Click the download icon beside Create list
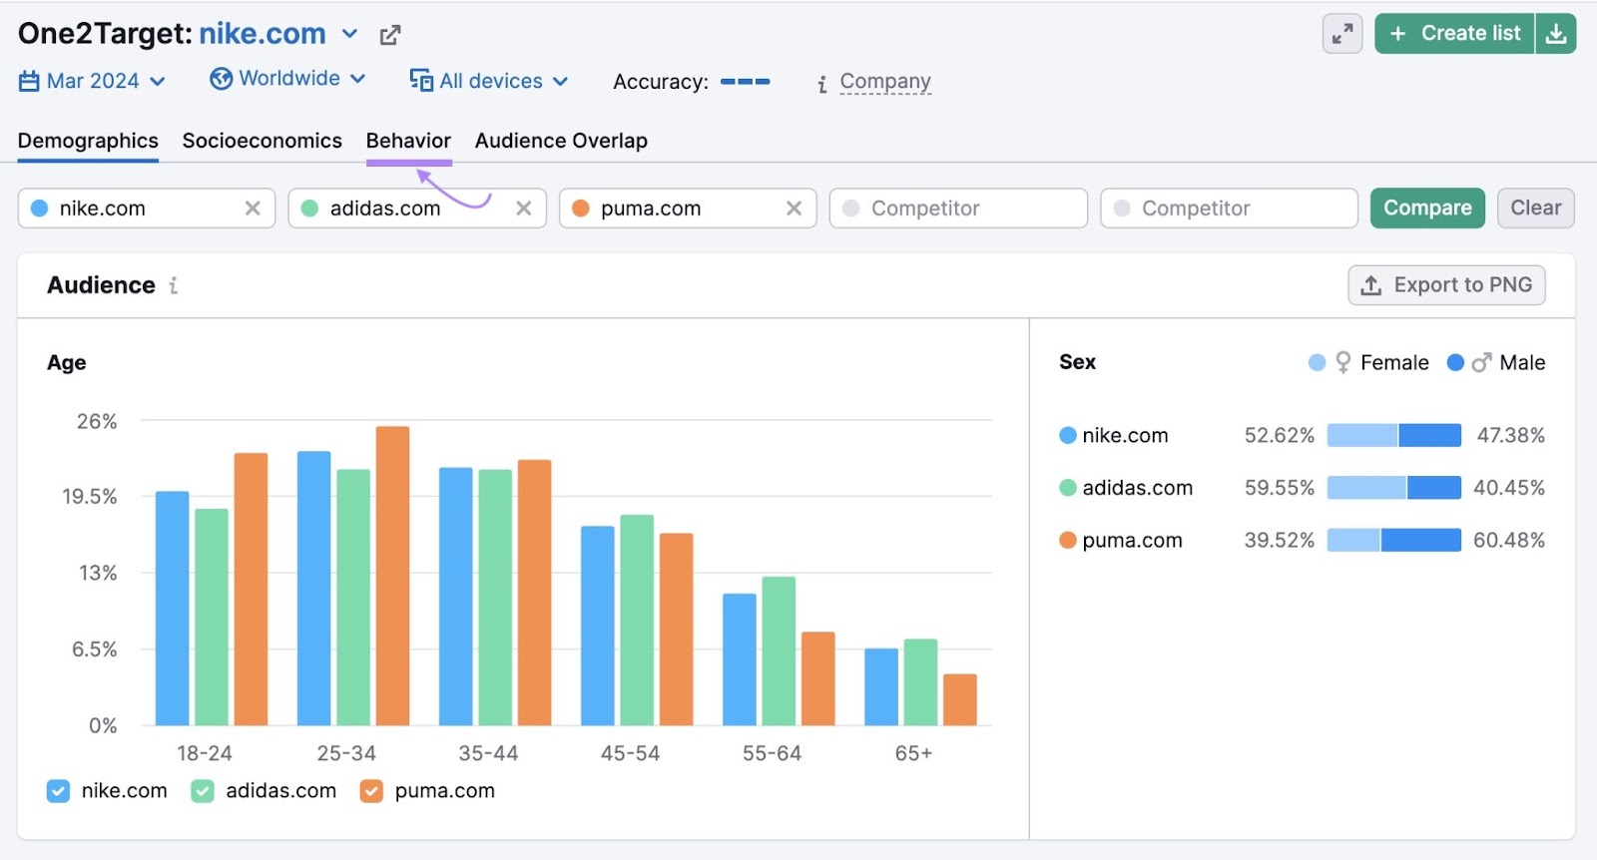Screen dimensions: 1597x860 (1555, 34)
